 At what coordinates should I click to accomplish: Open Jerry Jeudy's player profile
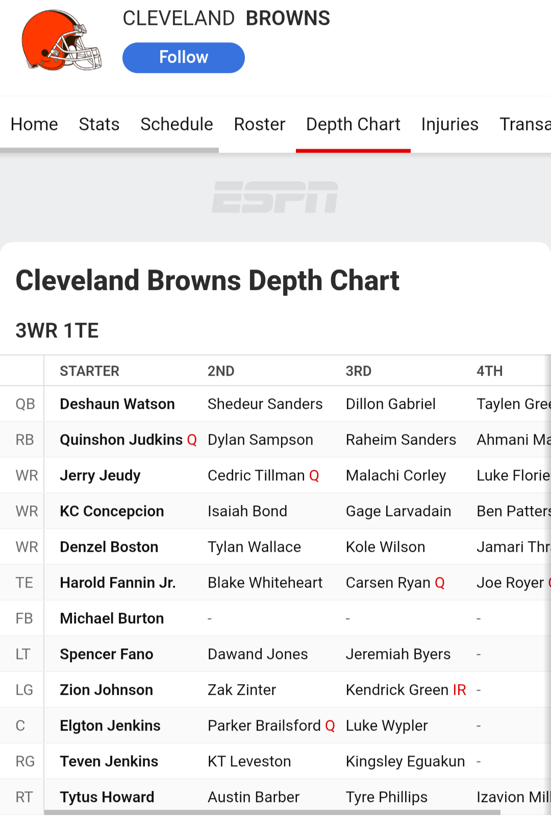pos(100,475)
